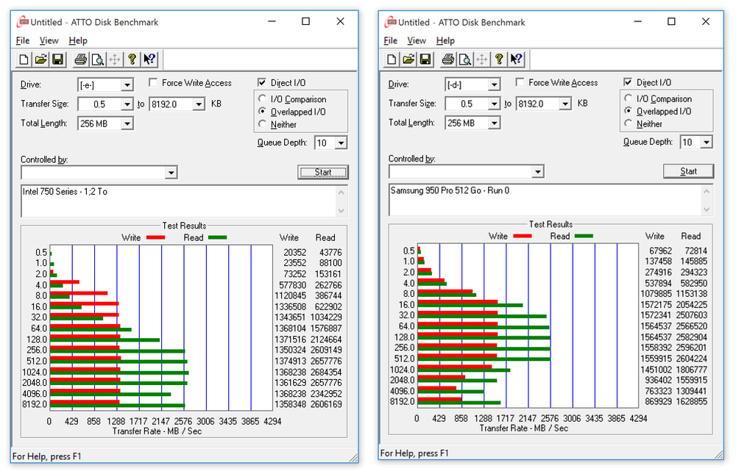The image size is (736, 474).
Task: Toggle Force Write Access in right window
Action: click(x=520, y=82)
